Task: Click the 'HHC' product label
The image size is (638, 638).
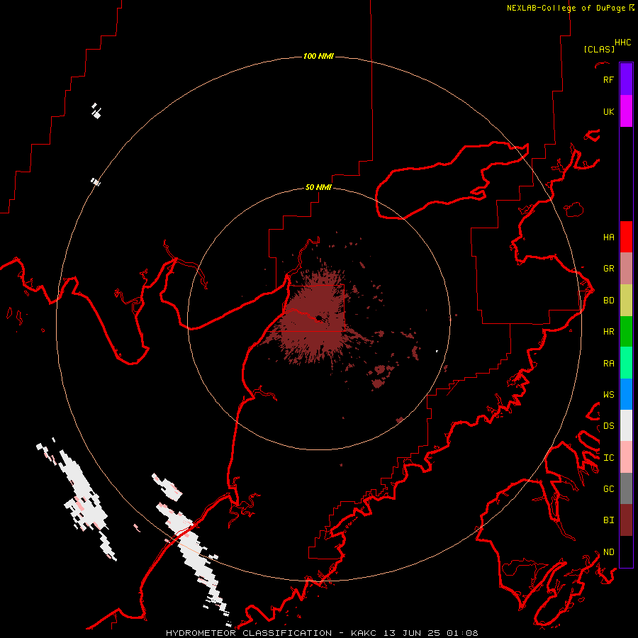Action: pos(623,43)
